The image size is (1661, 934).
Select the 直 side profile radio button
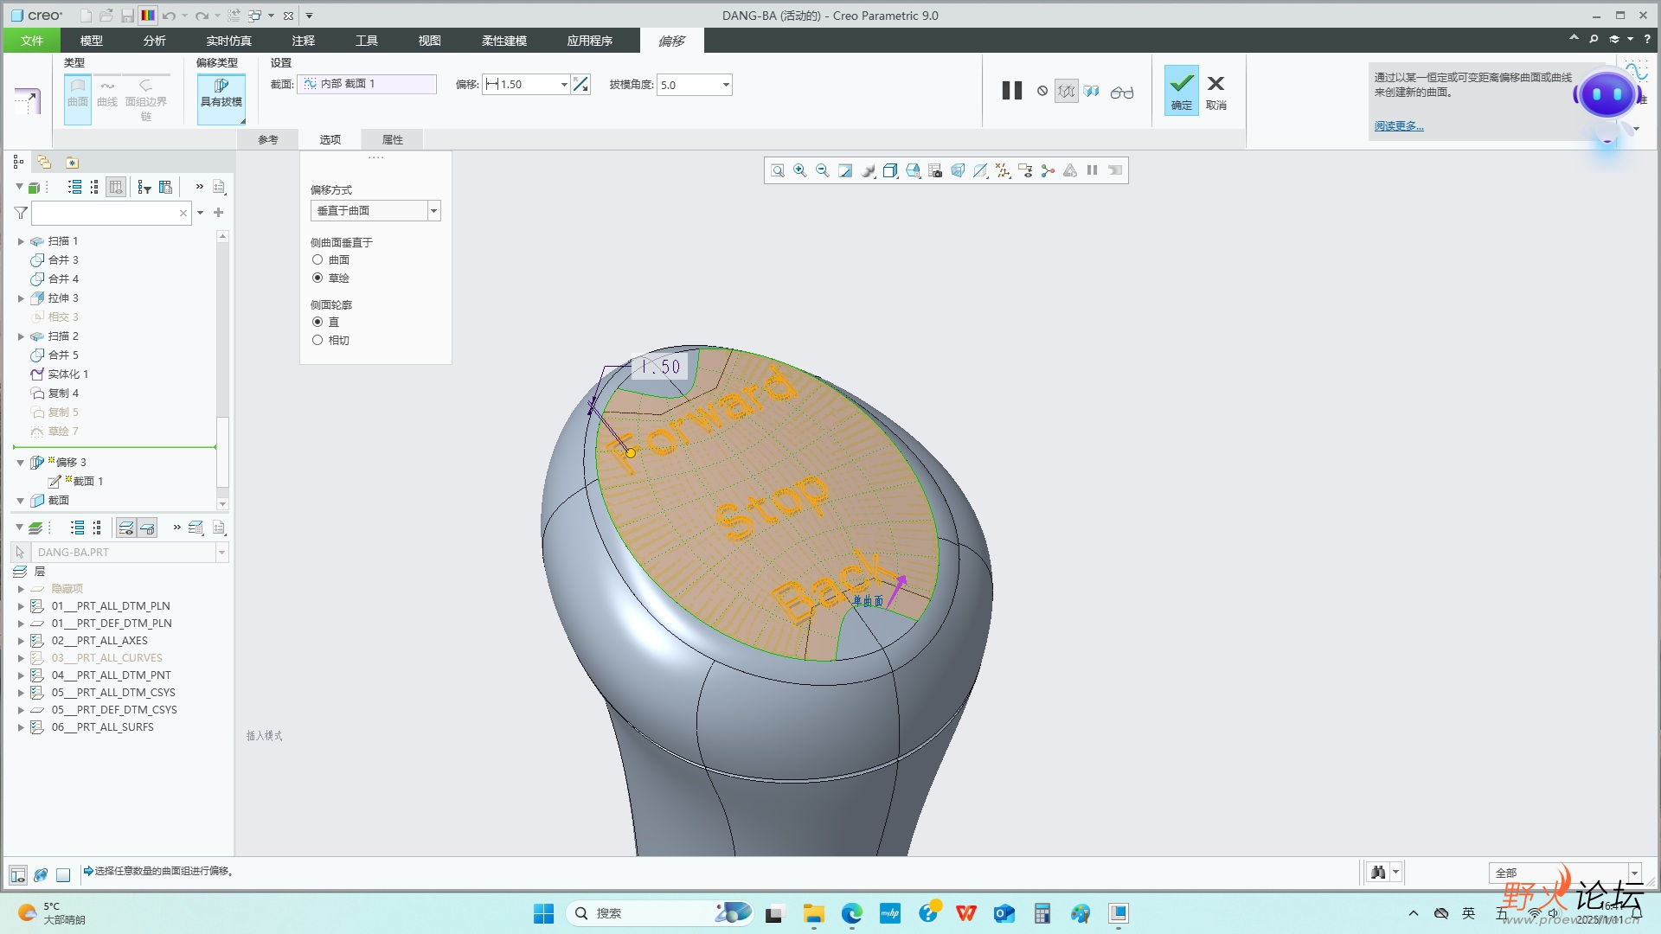click(x=317, y=322)
